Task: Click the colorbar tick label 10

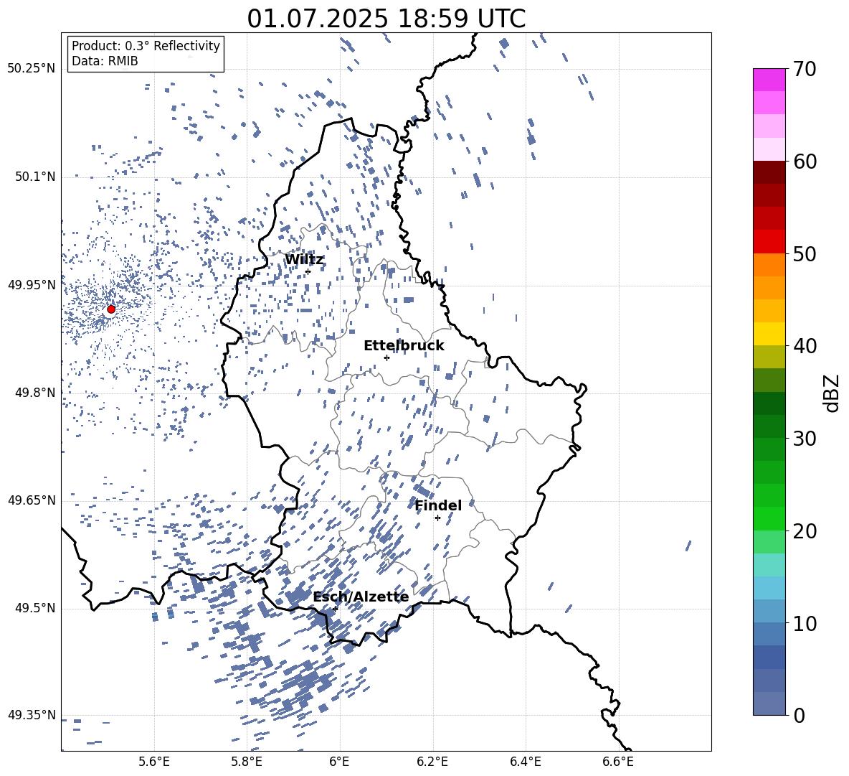Action: 805,623
